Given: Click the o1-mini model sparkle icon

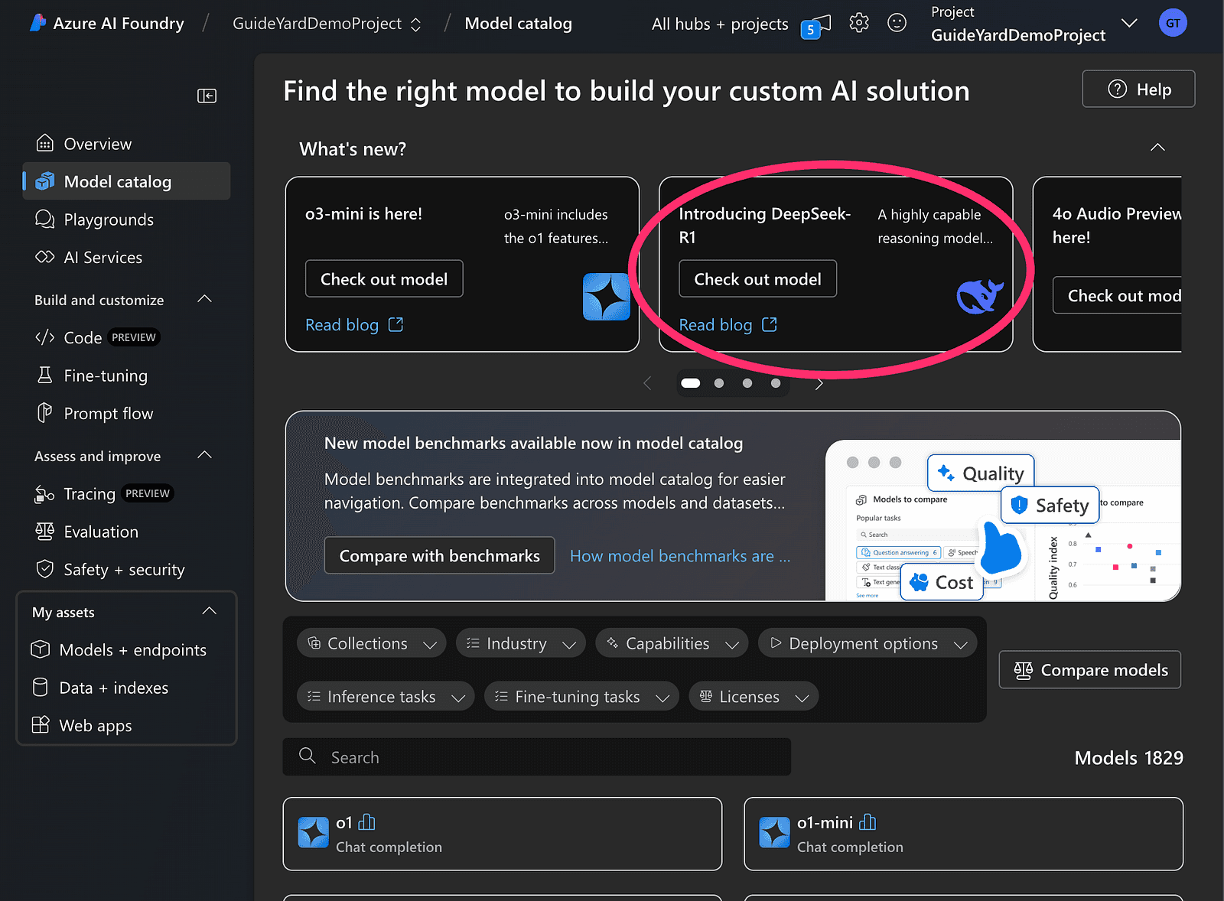Looking at the screenshot, I should (774, 832).
